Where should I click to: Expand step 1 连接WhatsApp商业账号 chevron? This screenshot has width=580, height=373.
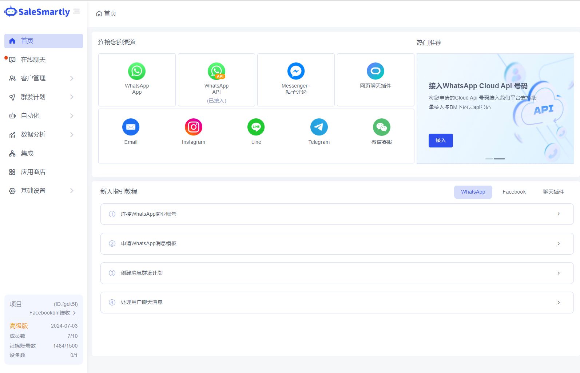[559, 214]
